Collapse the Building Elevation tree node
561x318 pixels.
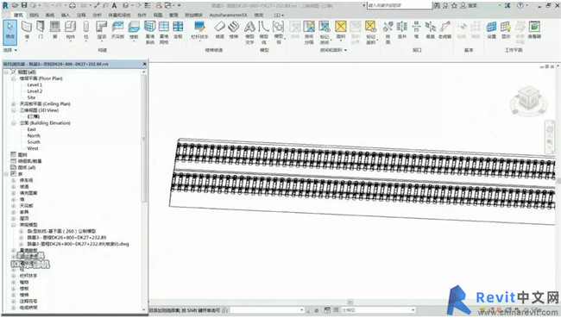coord(13,123)
